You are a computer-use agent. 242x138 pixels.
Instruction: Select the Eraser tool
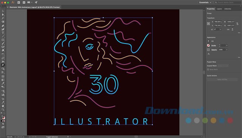tap(3, 51)
